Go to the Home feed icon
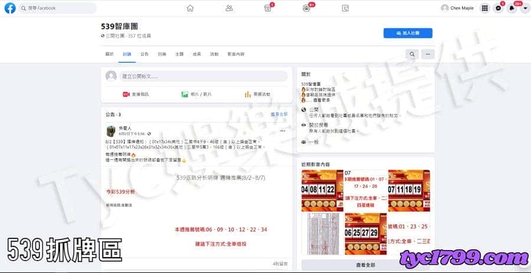531x273 pixels. [x=191, y=8]
